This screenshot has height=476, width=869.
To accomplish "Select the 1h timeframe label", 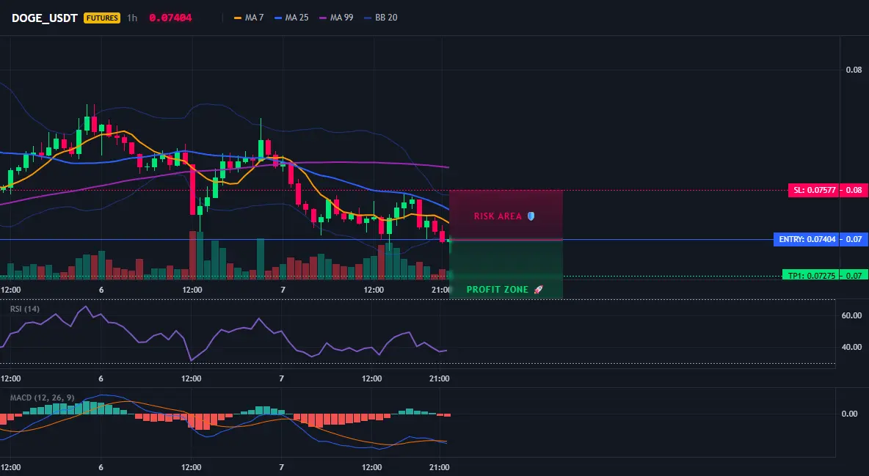I will pyautogui.click(x=132, y=18).
